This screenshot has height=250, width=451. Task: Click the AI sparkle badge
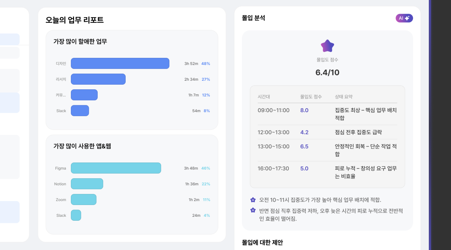404,18
